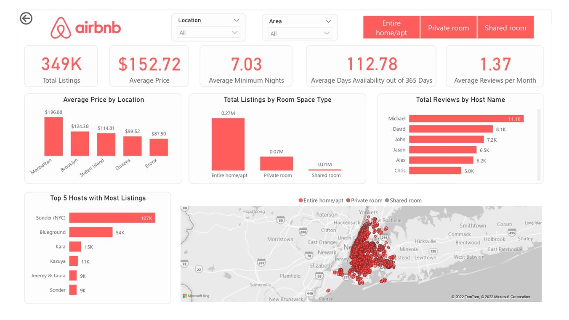Select the Kazuya listings bar

(x=73, y=261)
